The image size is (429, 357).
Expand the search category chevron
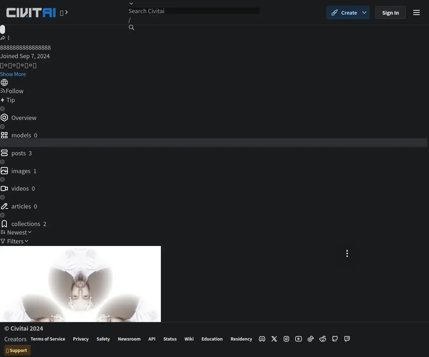[x=131, y=4]
